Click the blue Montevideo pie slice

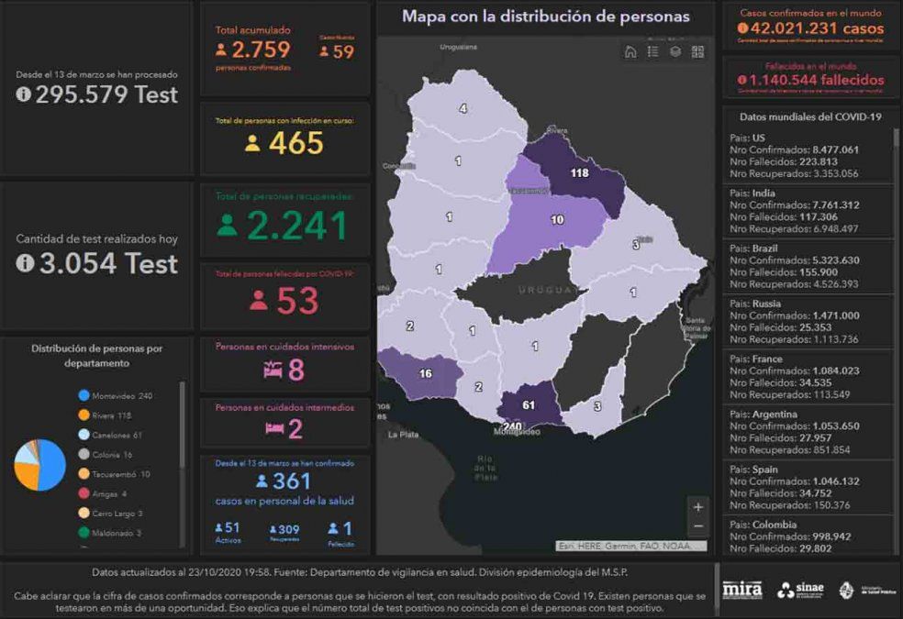[51, 466]
